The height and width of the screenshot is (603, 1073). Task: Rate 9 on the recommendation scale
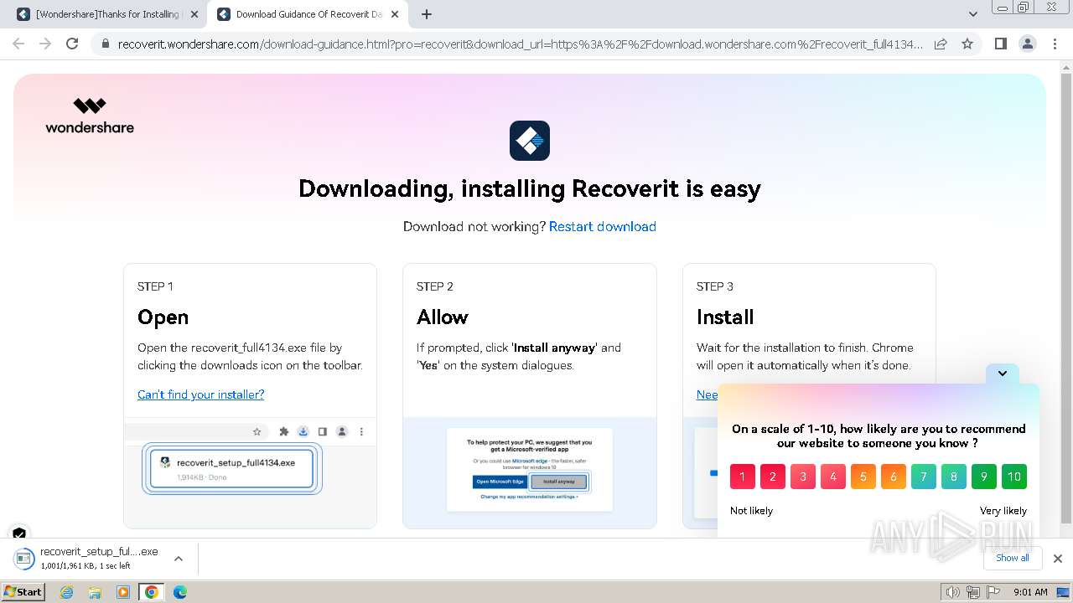click(984, 477)
